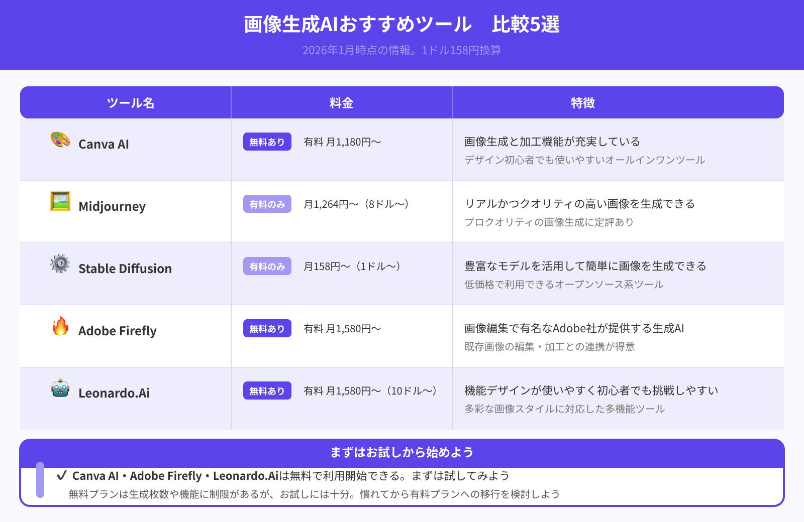Click the checkmark in the bottom summary box
Screen dimensions: 804x522
click(62, 475)
